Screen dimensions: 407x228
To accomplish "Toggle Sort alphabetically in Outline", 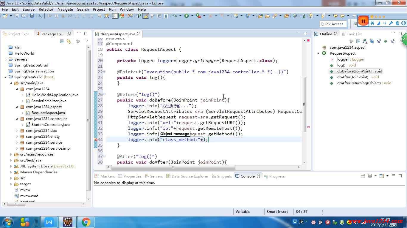I will [365, 41].
